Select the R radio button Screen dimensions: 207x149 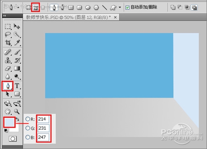[x=28, y=119]
